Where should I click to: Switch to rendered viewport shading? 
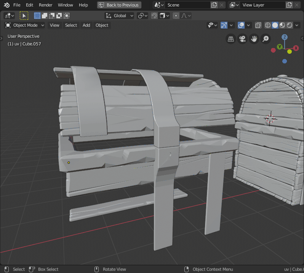tap(290, 25)
